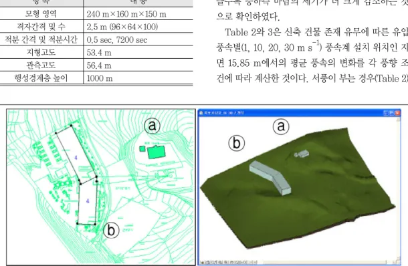The width and height of the screenshot is (408, 266).
Task: Maximize the 3D terrain viewer window
Action: click(x=391, y=113)
